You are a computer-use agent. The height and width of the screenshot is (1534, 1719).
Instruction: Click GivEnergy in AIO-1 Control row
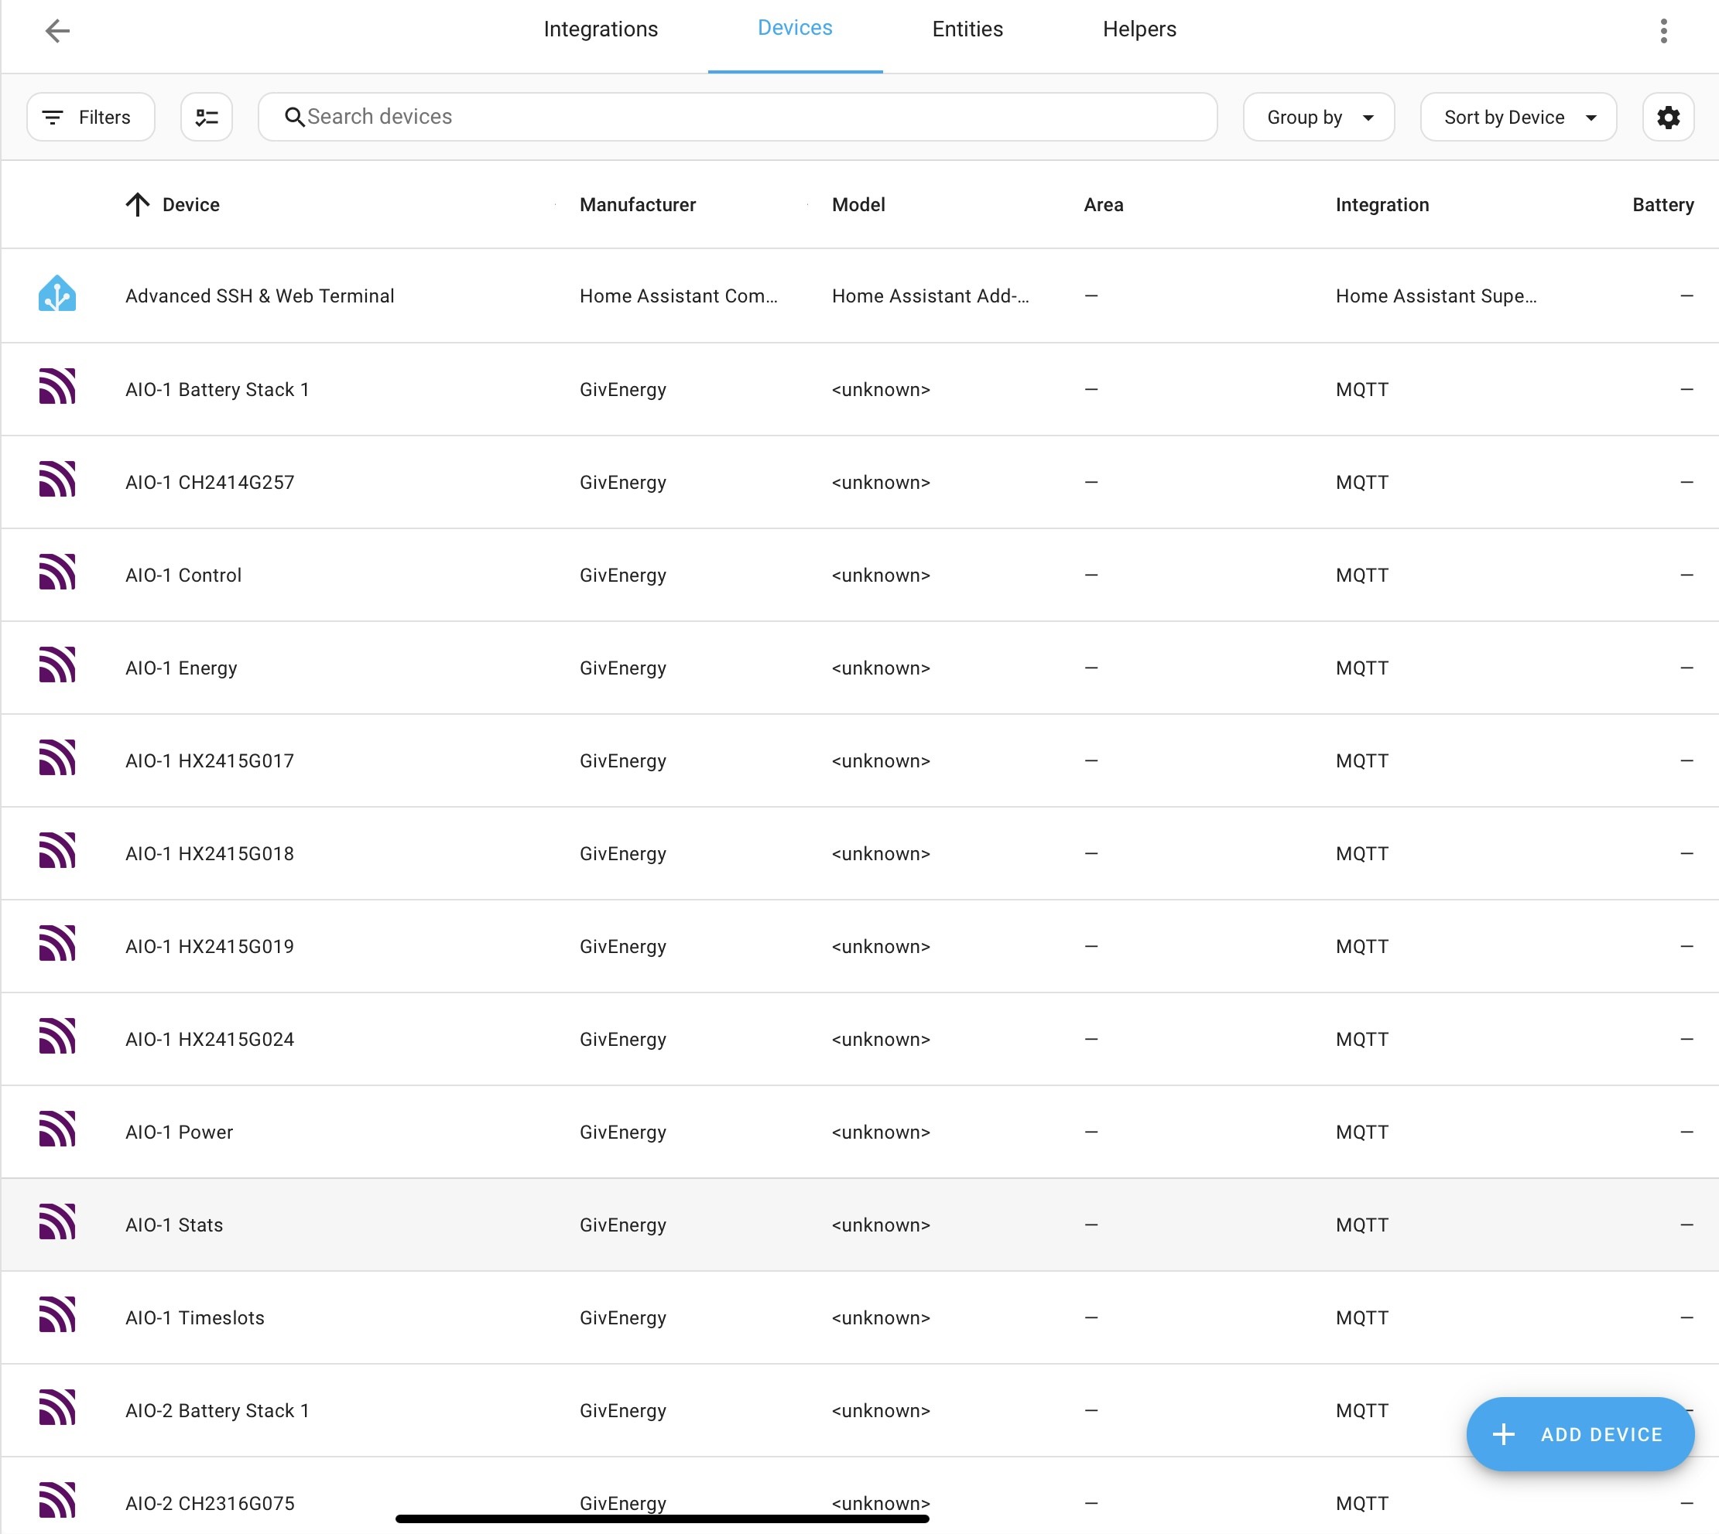coord(622,575)
